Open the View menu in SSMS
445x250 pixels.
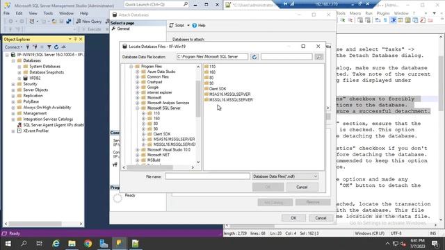tap(33, 13)
